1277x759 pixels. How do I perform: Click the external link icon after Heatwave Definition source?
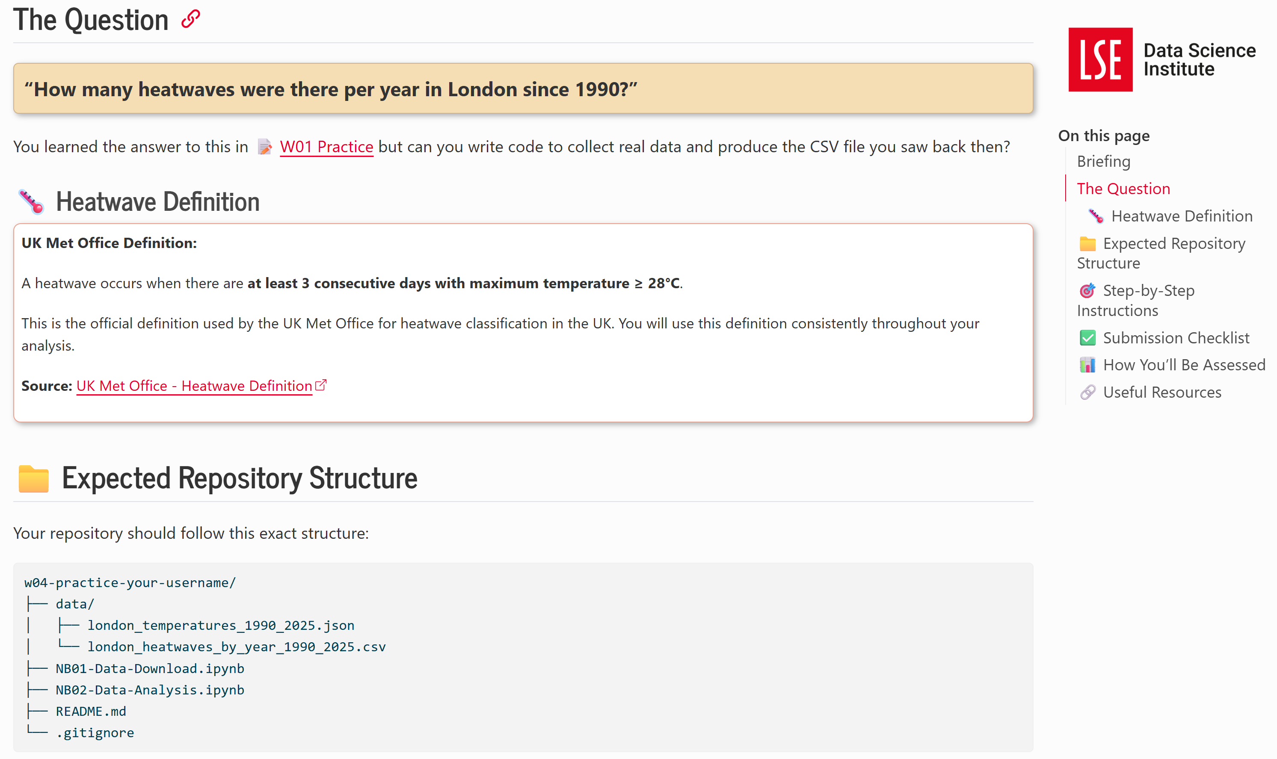coord(321,385)
